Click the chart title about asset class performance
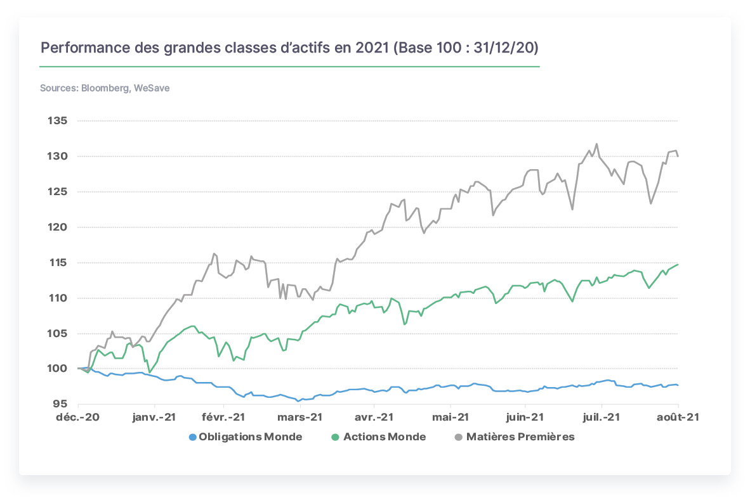 click(x=289, y=48)
